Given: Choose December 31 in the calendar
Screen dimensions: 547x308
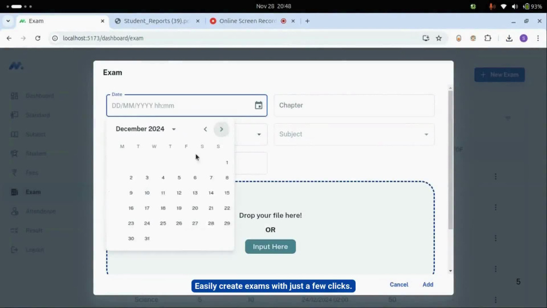Looking at the screenshot, I should (x=147, y=239).
